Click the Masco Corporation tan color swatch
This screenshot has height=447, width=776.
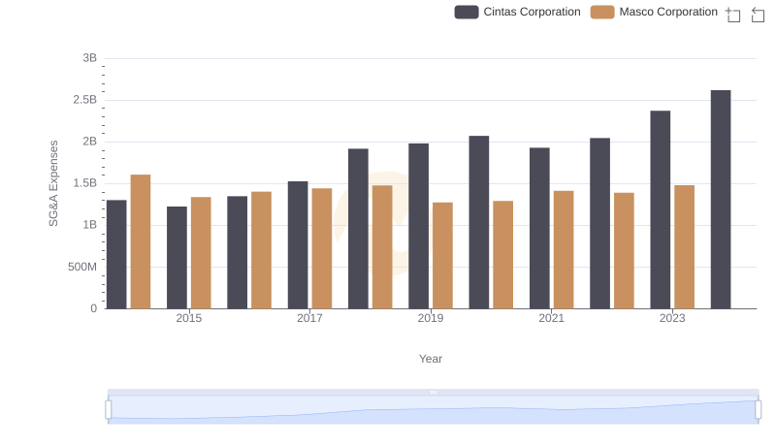click(x=602, y=12)
